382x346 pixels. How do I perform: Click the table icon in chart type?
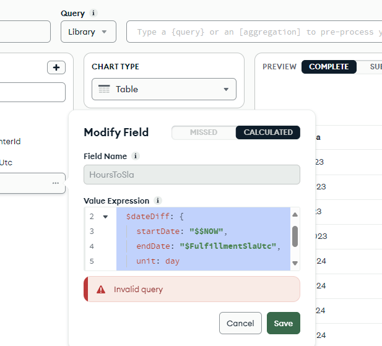tap(104, 89)
